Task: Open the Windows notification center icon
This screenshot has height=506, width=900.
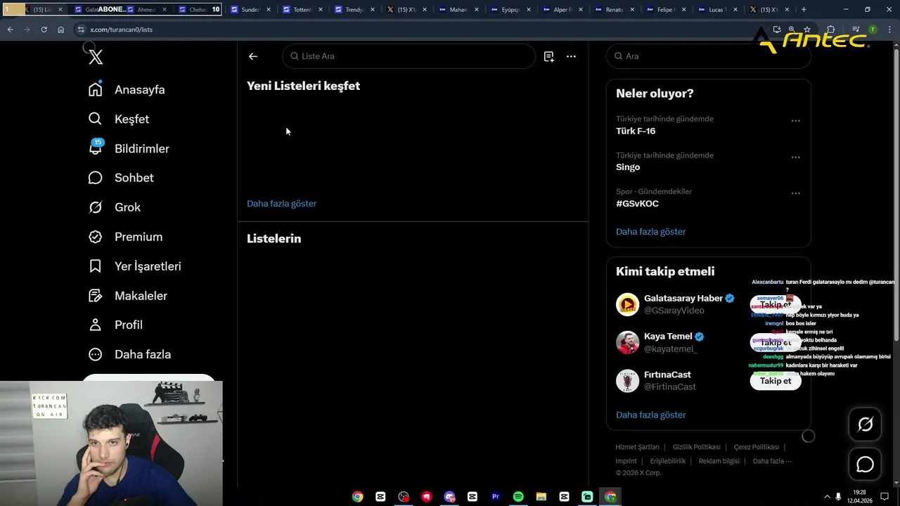Action: point(885,497)
